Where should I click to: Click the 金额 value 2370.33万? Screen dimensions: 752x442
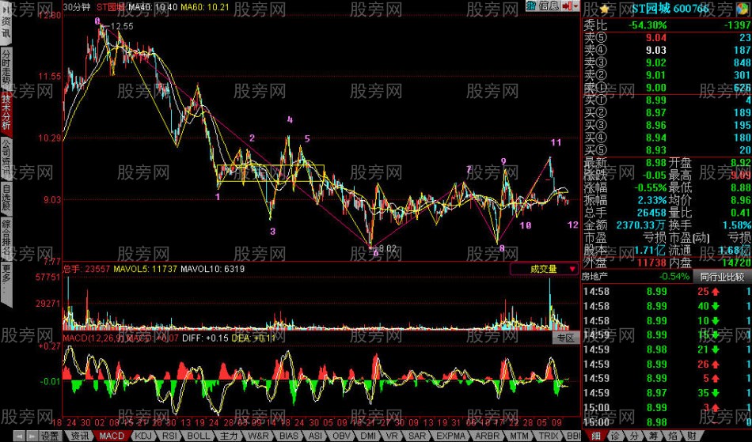coord(641,225)
